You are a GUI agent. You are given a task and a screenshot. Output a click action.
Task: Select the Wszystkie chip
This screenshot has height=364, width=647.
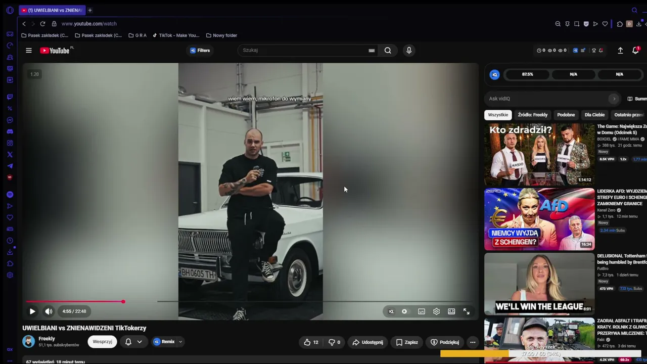coord(498,115)
